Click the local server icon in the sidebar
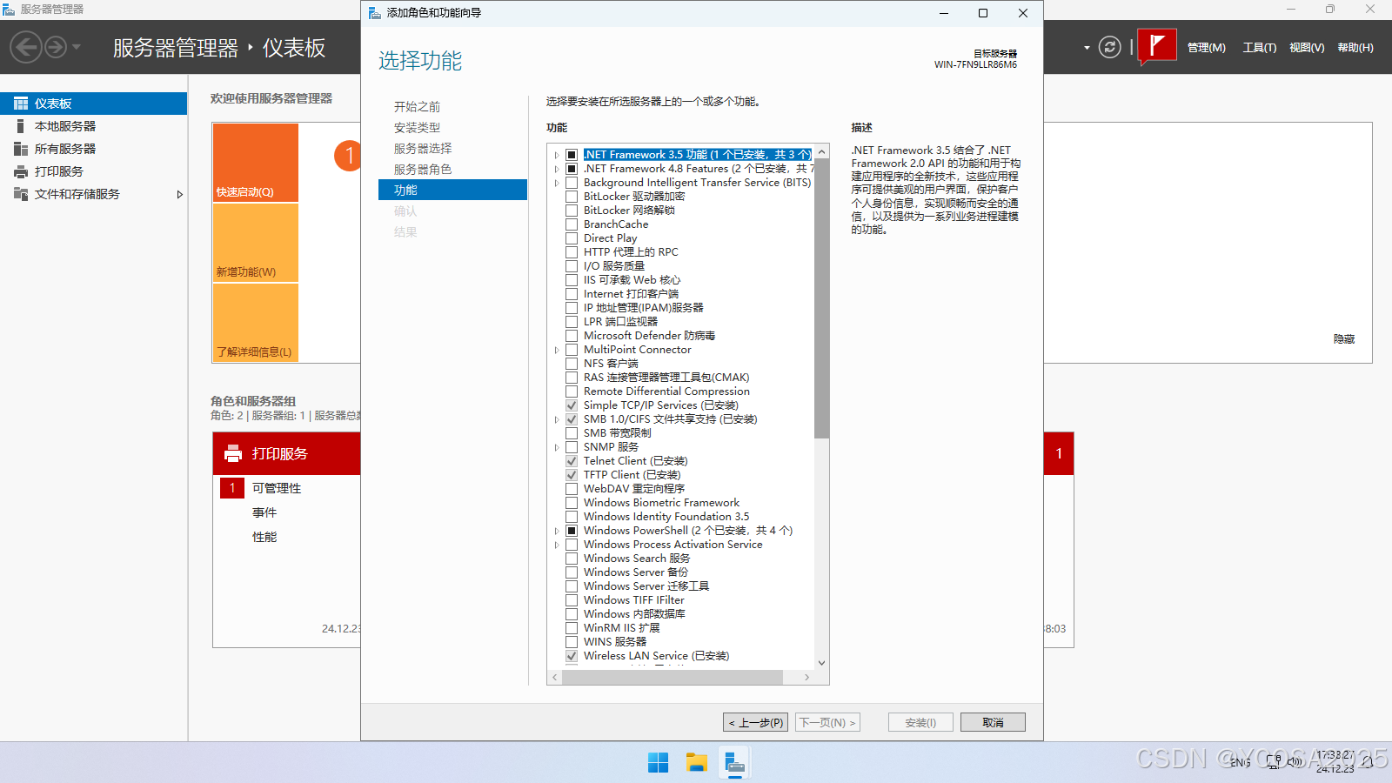The image size is (1392, 783). (21, 126)
